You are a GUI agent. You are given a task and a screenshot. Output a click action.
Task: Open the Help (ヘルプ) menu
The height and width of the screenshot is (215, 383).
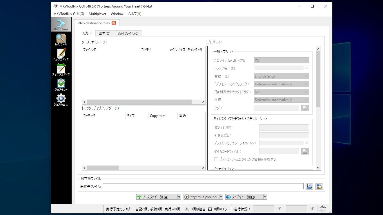(135, 14)
